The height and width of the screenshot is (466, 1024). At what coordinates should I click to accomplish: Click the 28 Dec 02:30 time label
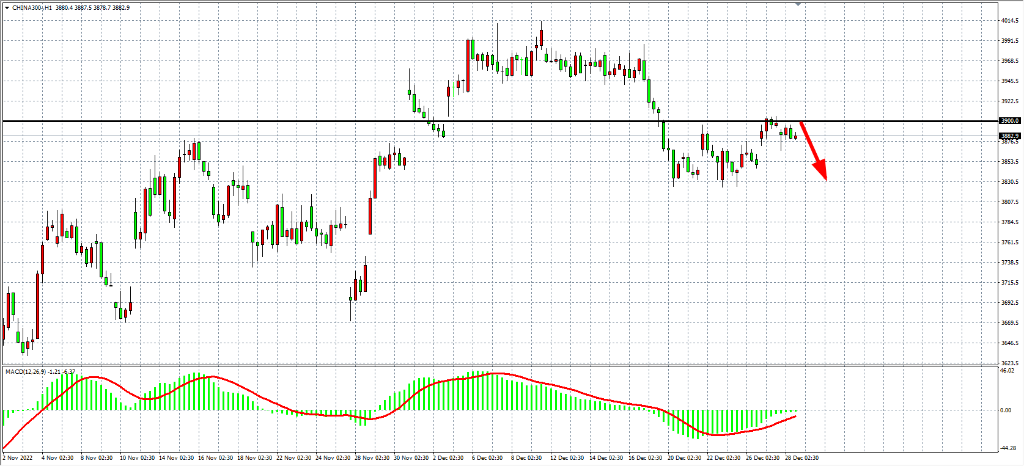(801, 457)
